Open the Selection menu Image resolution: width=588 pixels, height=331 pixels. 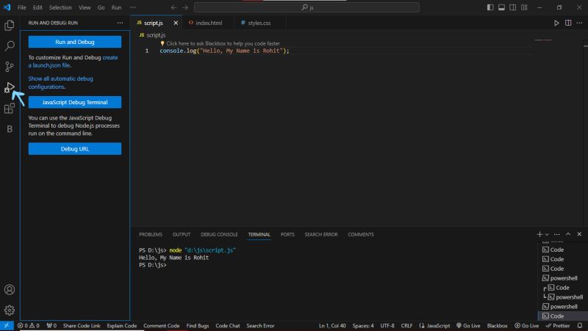point(60,7)
